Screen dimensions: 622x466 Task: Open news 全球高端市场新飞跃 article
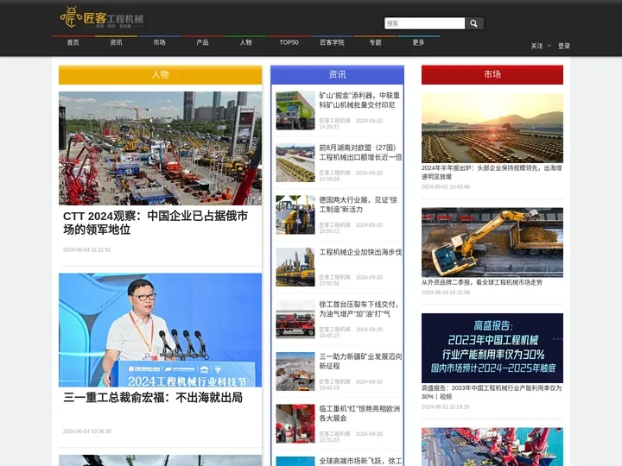click(x=360, y=461)
